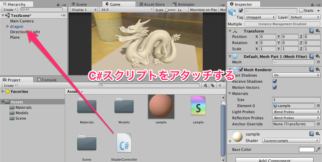The image size is (322, 162).
Task: Toggle the Static checkbox
Action: 301,11
